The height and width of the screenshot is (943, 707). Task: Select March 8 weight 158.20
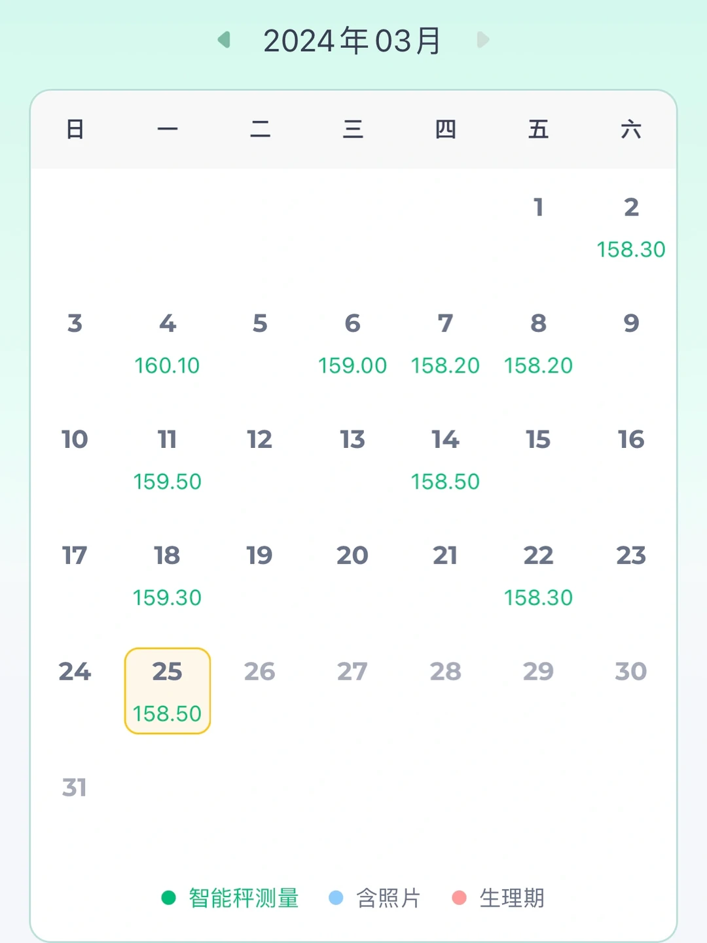538,344
